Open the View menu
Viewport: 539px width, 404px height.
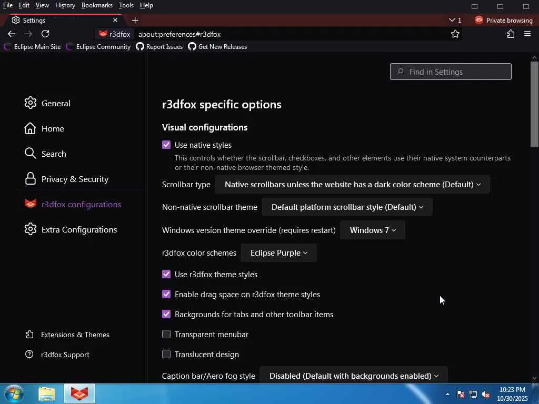(x=42, y=5)
